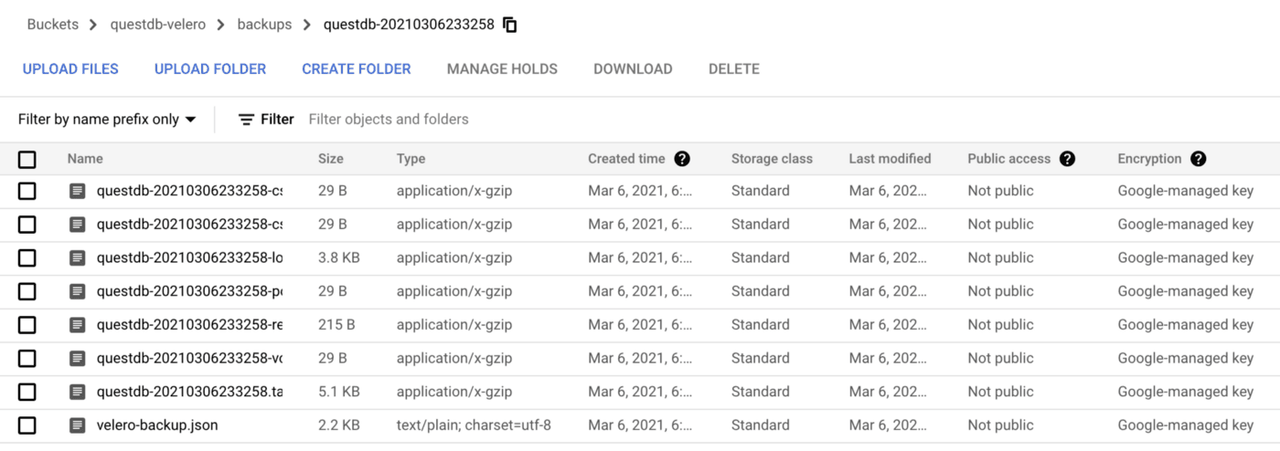1280x451 pixels.
Task: Click the Create Folder button
Action: point(356,69)
